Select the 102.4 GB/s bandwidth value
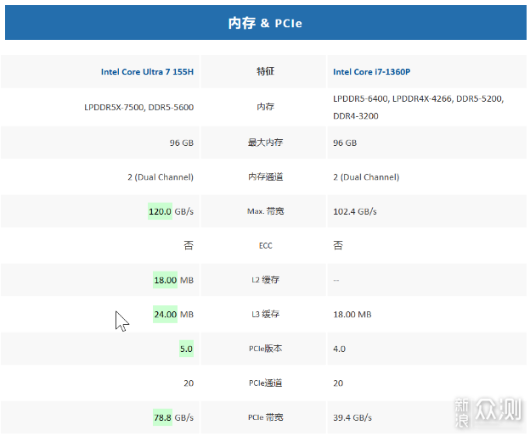 pyautogui.click(x=354, y=211)
